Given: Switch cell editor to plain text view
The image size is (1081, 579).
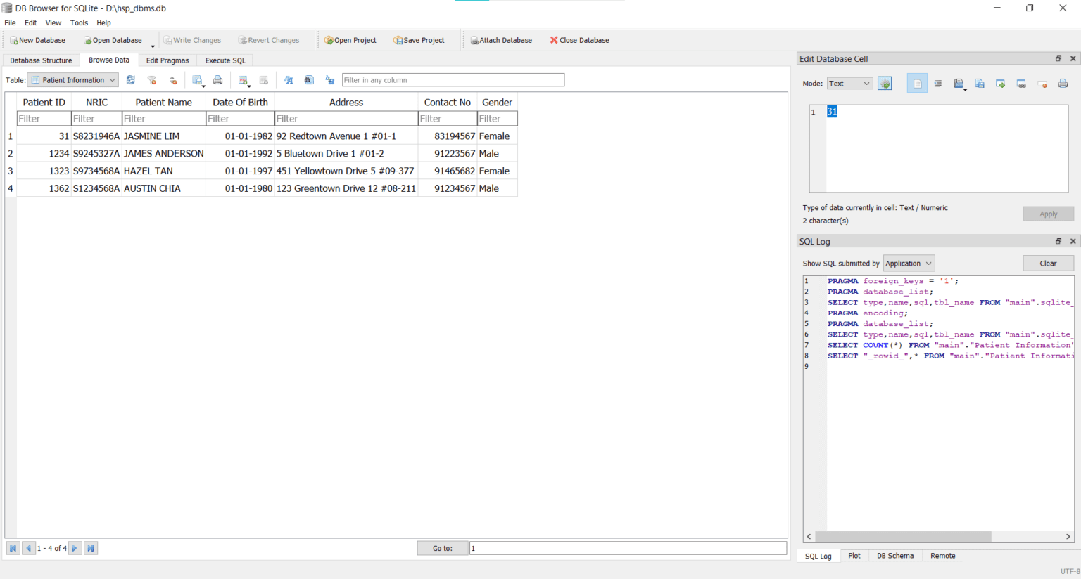Looking at the screenshot, I should 917,83.
